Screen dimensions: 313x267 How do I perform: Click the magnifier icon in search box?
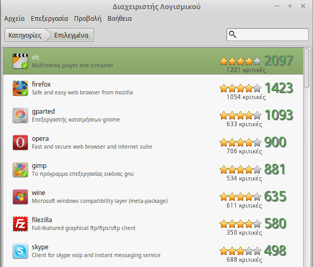click(233, 34)
